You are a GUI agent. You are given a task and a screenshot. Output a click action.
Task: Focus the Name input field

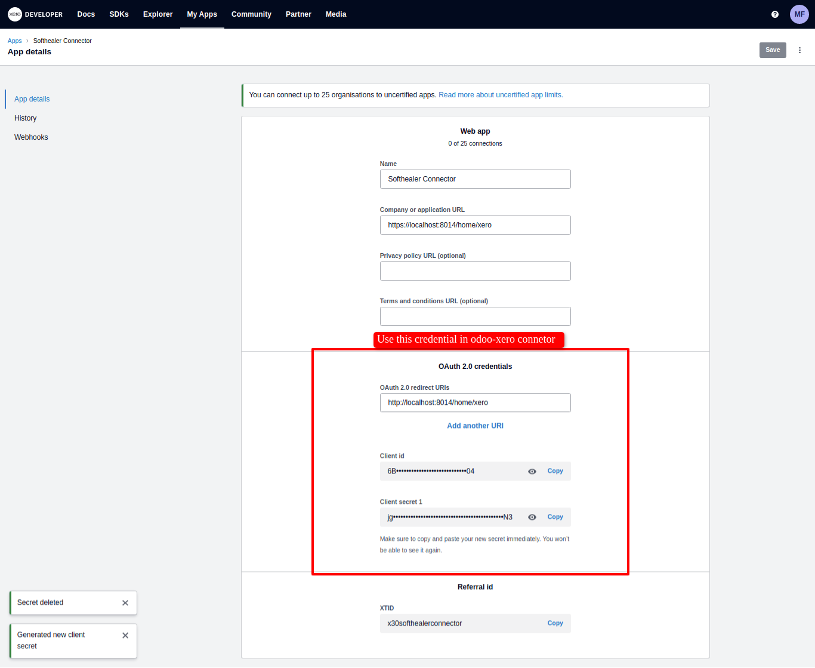tap(476, 179)
